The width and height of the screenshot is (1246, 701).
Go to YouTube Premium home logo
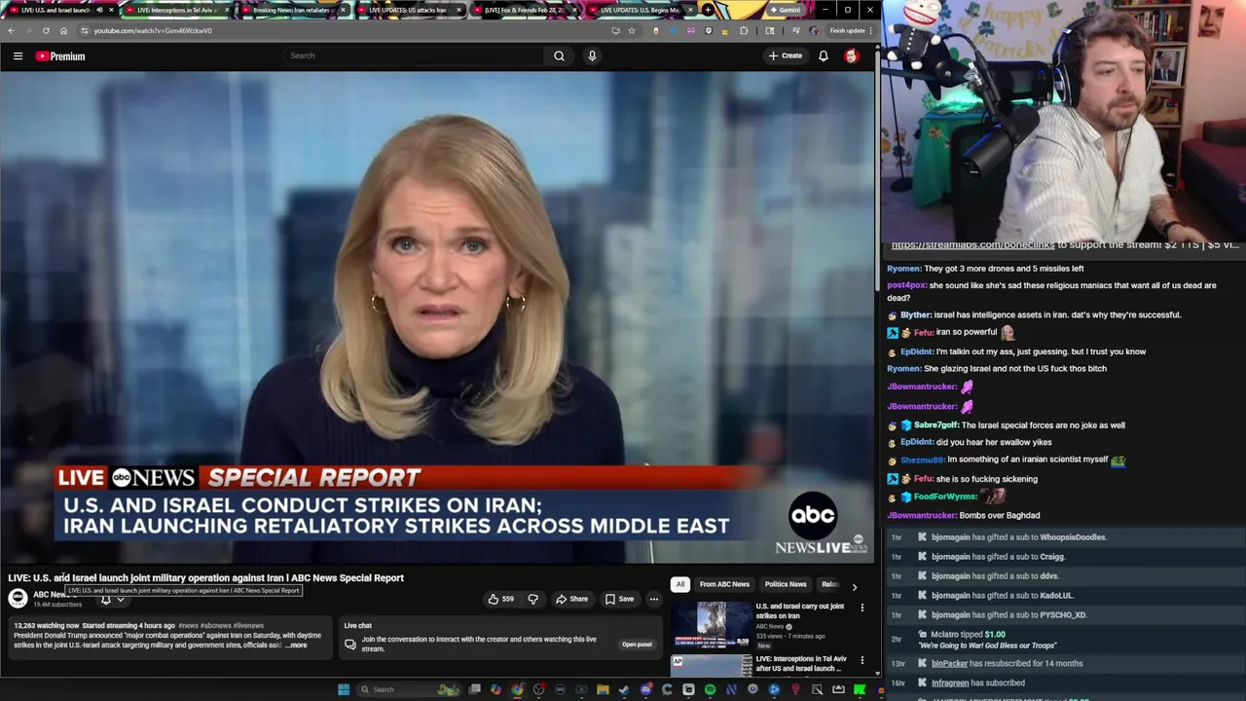point(60,55)
